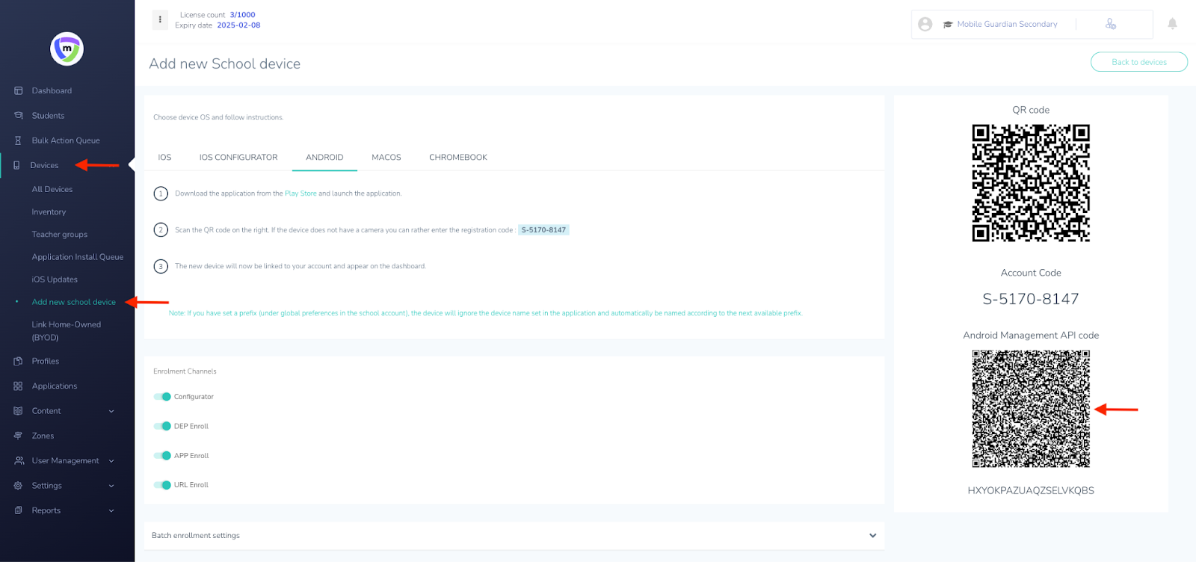Viewport: 1196px width, 562px height.
Task: Open Link Home-Owned (BYOD)
Action: click(x=67, y=331)
